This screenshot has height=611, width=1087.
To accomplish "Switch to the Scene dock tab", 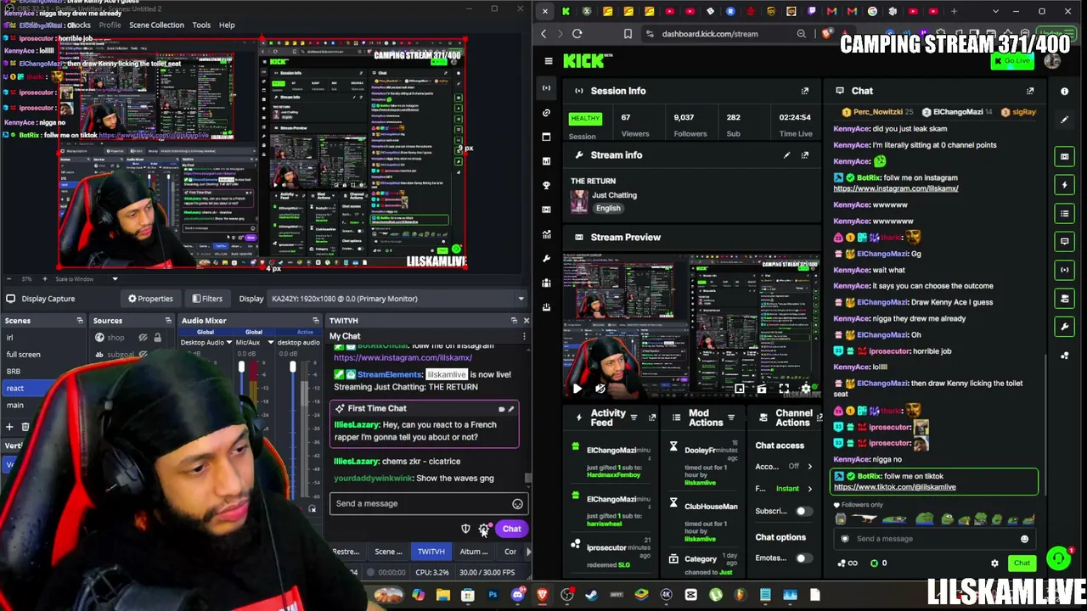I will pos(389,552).
